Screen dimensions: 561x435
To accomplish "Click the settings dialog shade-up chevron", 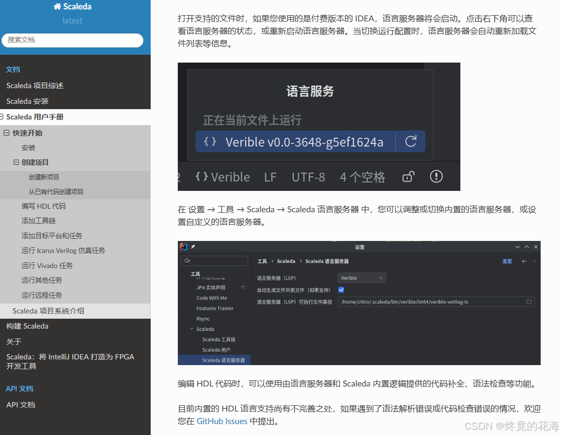I will (x=527, y=247).
